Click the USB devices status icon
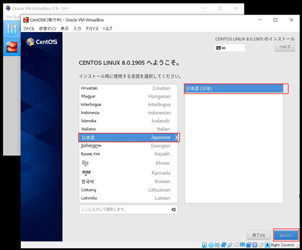 point(230,245)
